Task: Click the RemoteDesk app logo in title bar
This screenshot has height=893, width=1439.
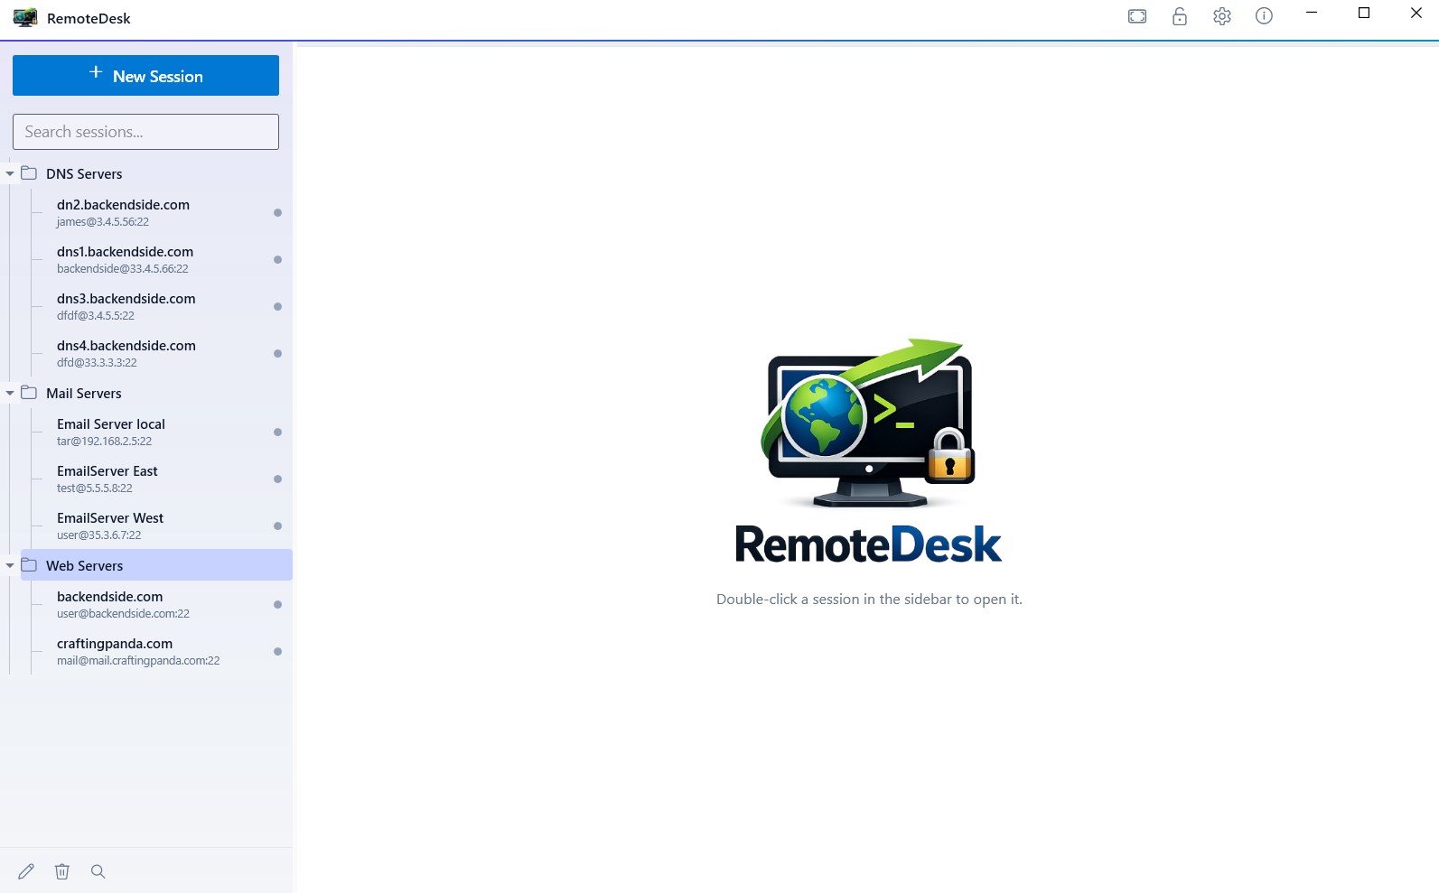Action: click(25, 17)
